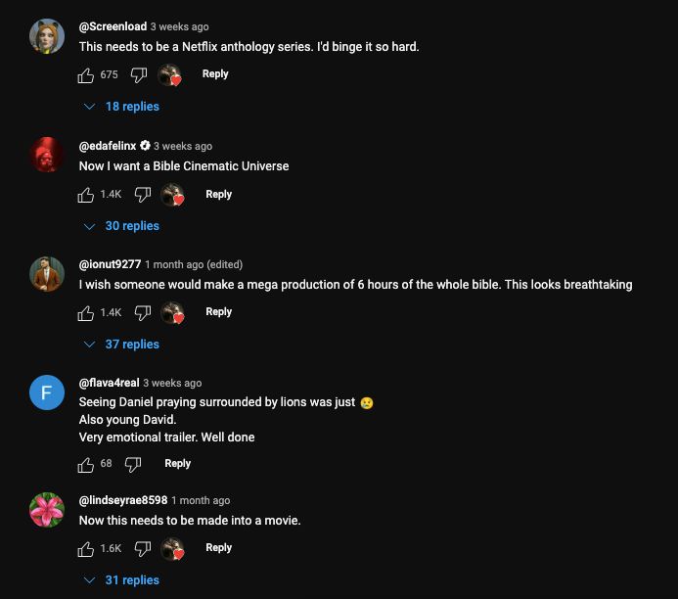
Task: Like @lindseyrae8598's movie comment
Action: coord(86,548)
